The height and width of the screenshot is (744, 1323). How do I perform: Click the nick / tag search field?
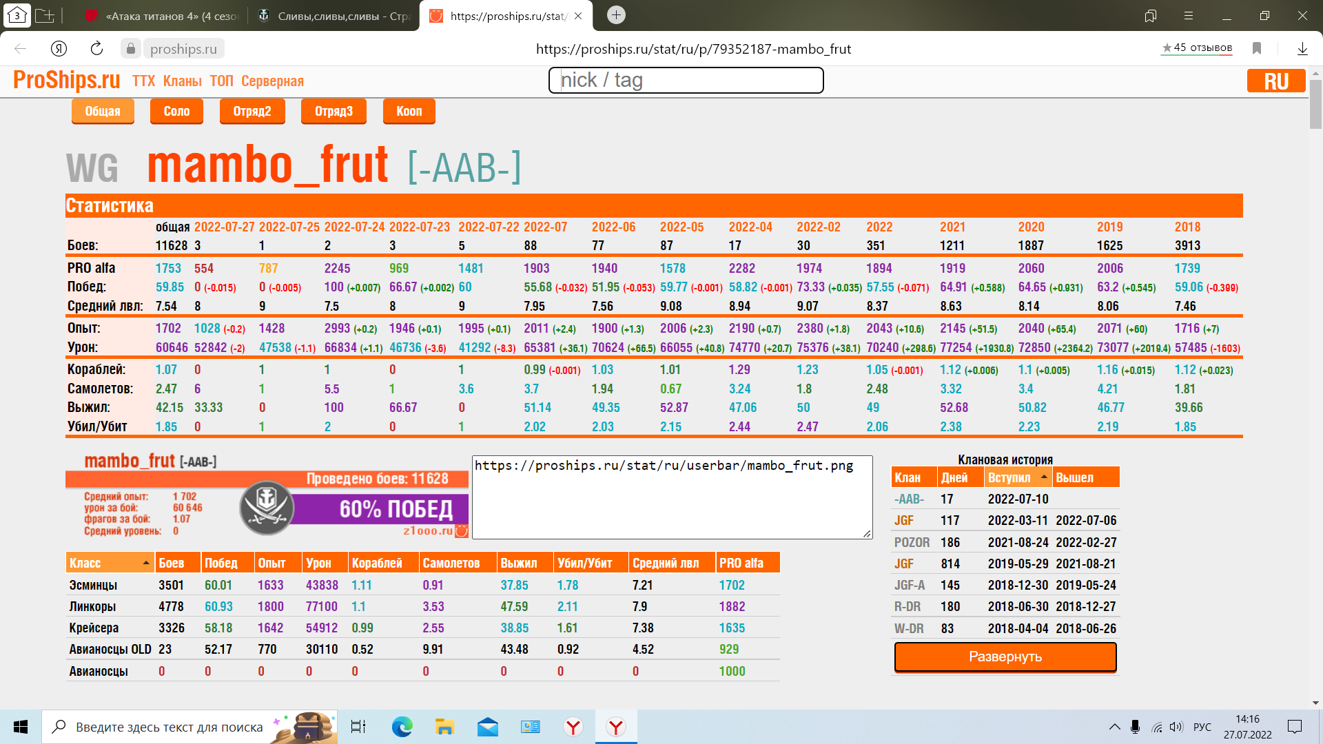[x=686, y=80]
